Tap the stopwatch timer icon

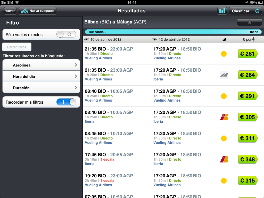257,11
